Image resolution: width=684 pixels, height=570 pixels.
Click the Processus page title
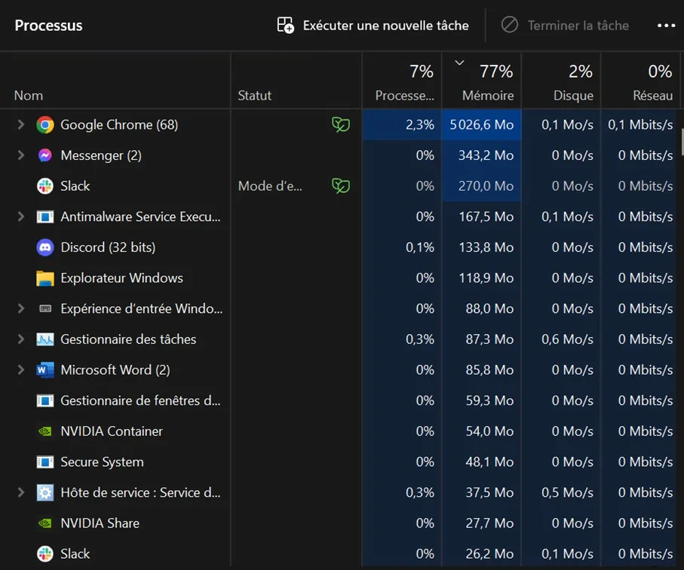48,25
